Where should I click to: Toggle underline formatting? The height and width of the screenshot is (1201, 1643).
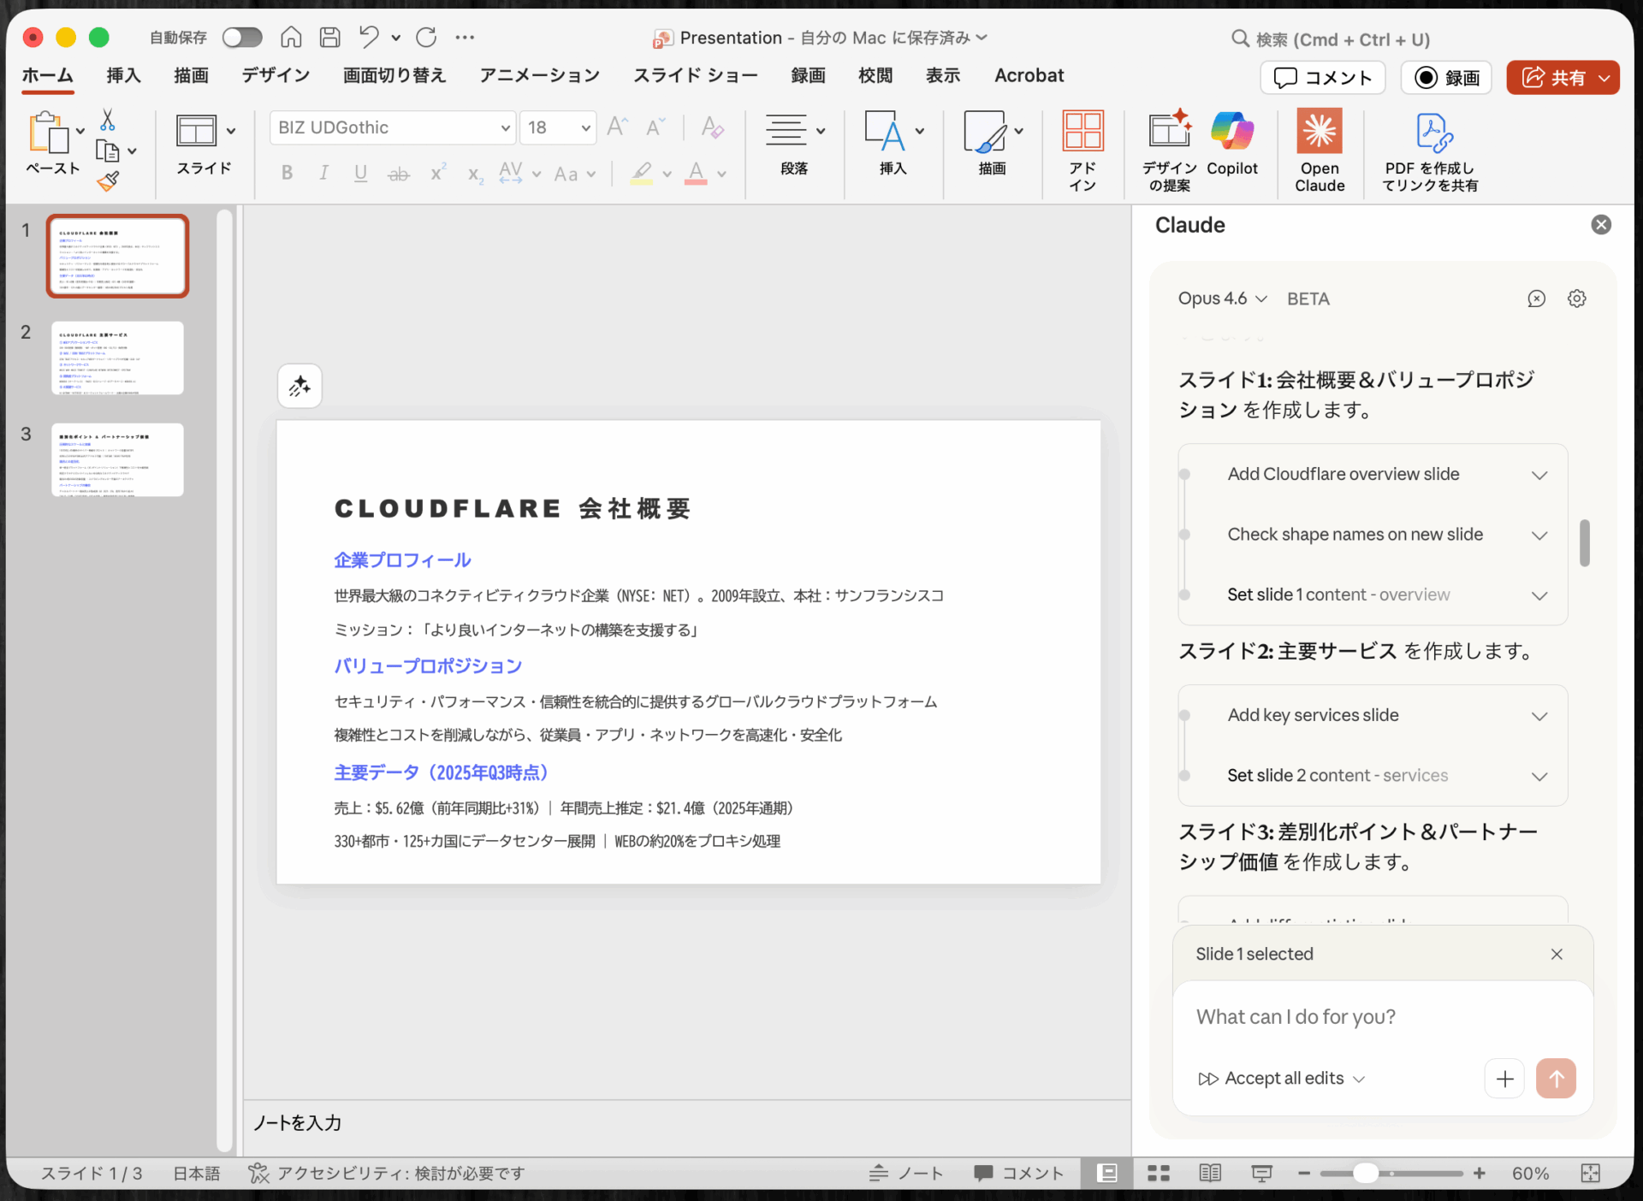point(360,173)
